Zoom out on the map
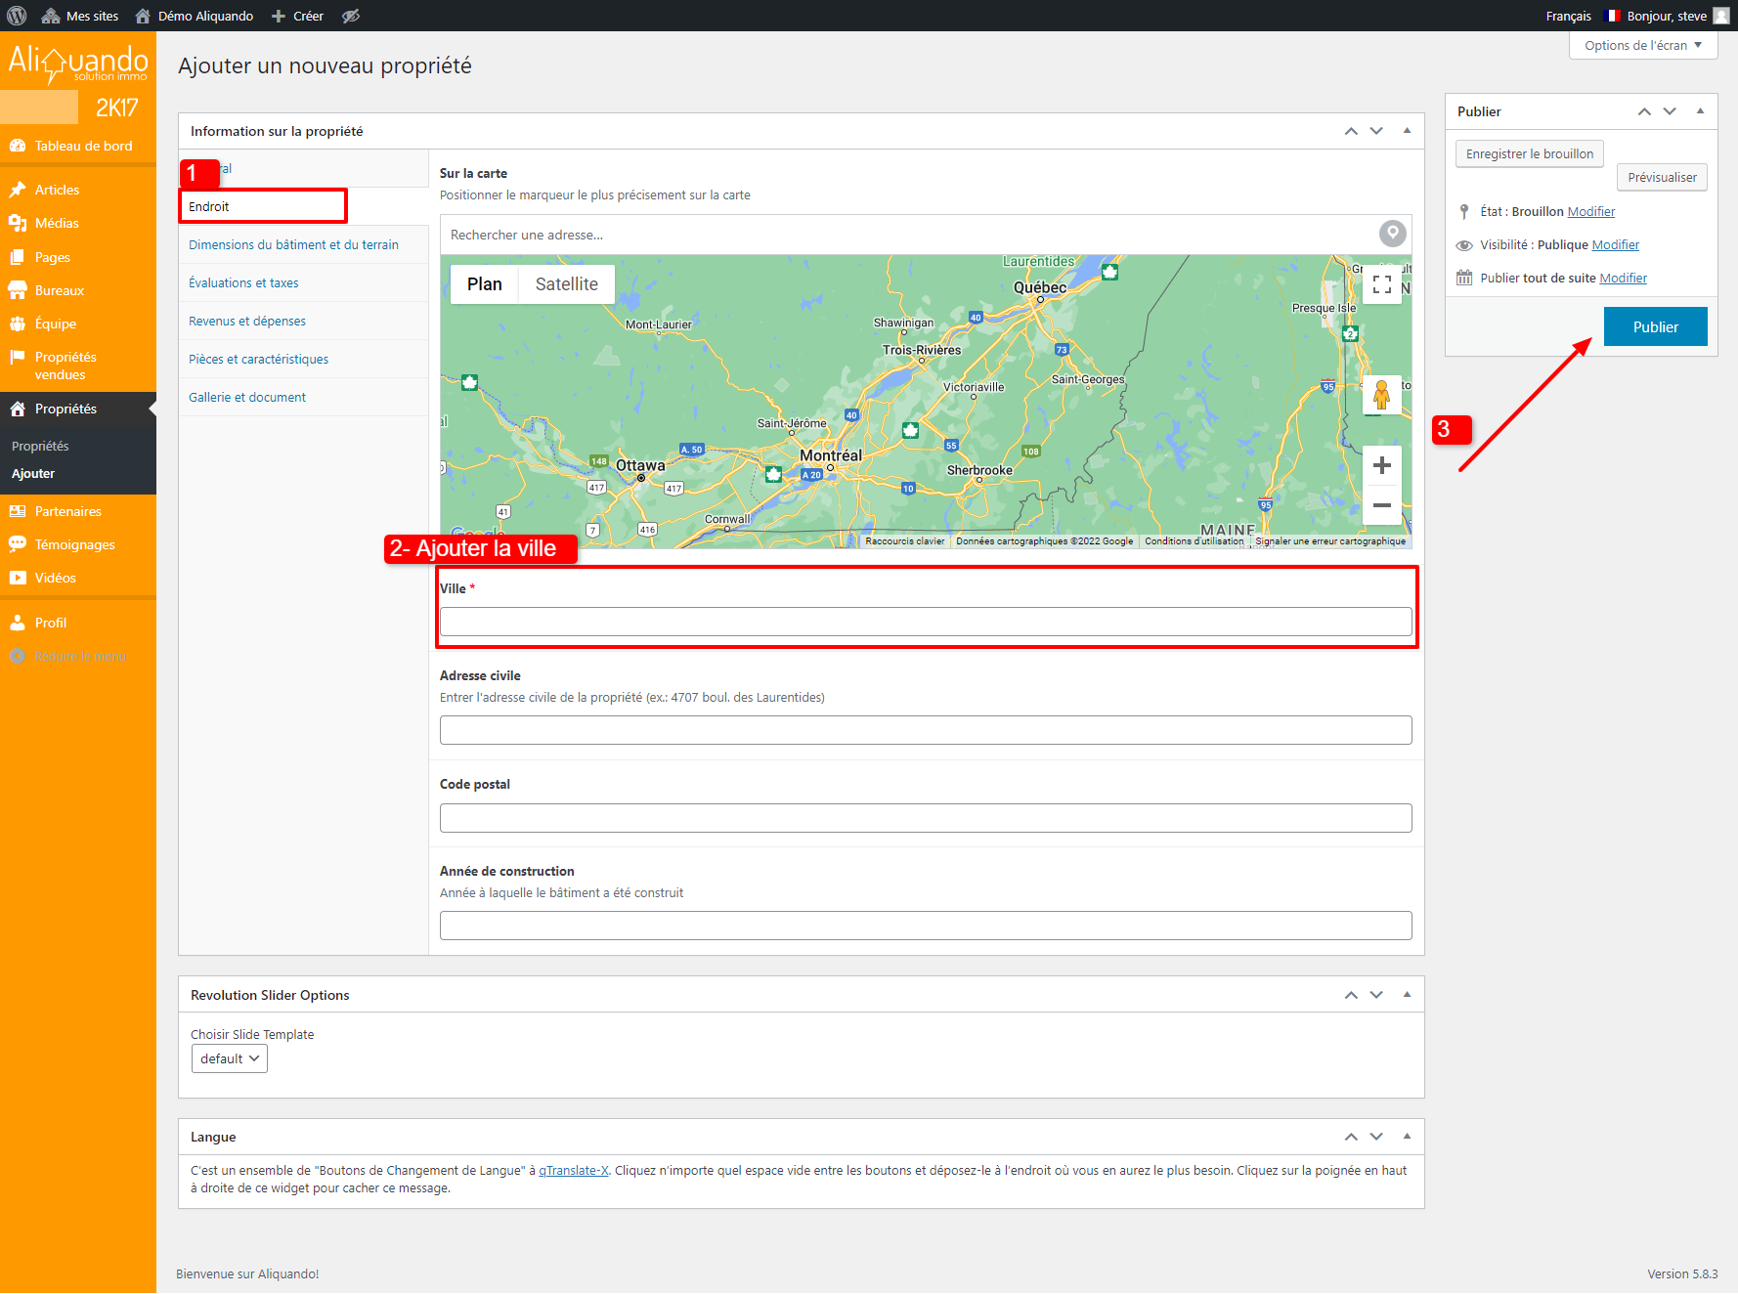 click(1381, 505)
